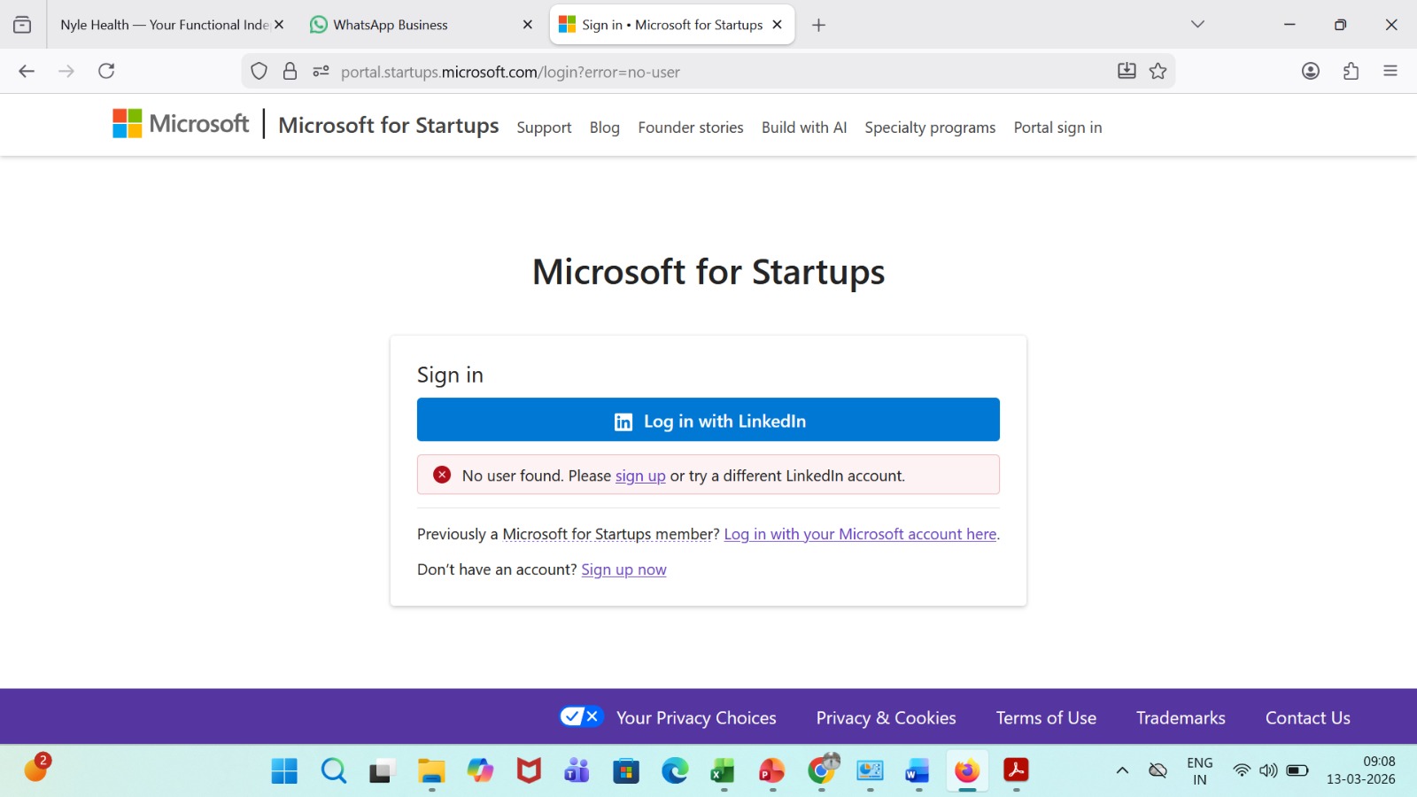Click the sign up link in error message

640,476
